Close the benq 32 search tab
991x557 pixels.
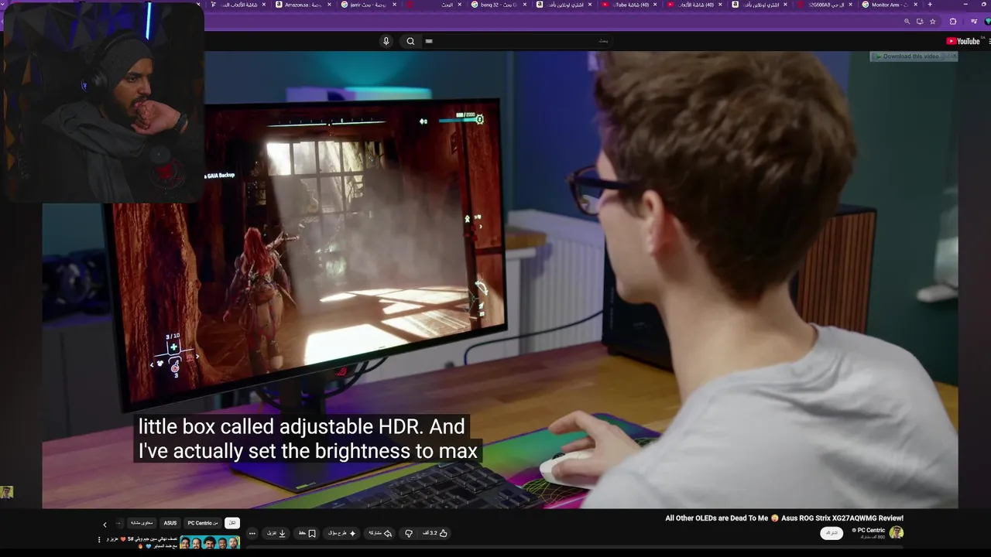(x=524, y=5)
